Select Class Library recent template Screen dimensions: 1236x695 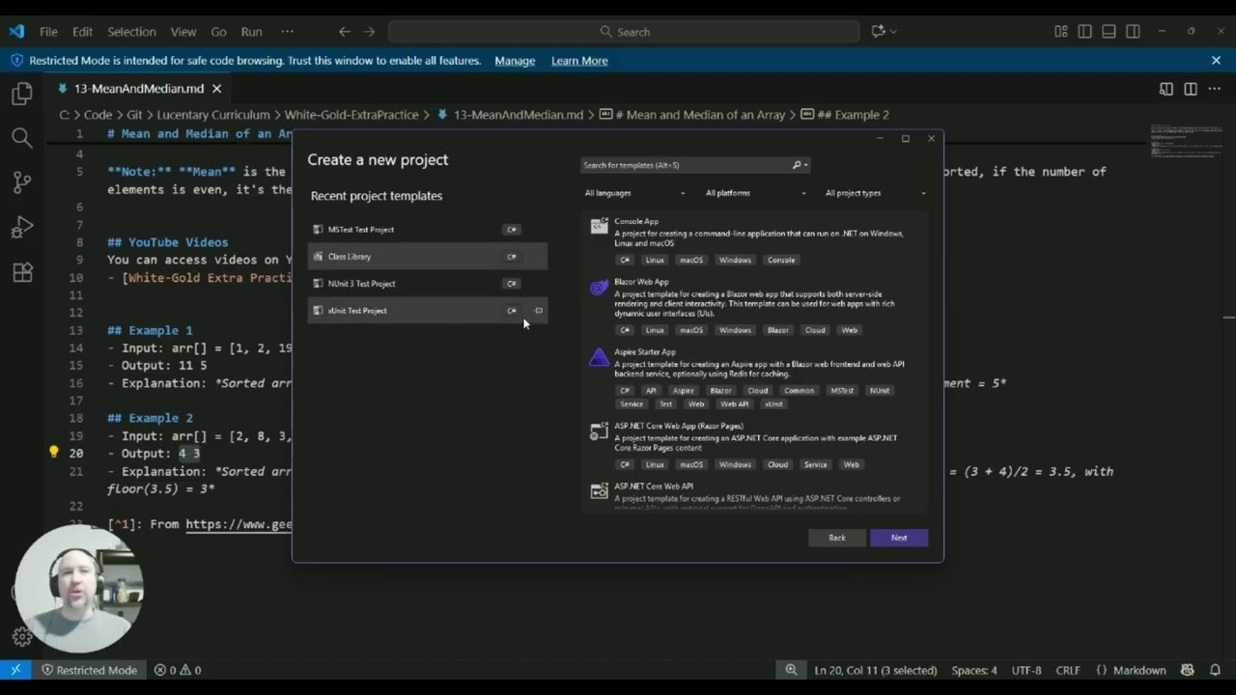[428, 257]
